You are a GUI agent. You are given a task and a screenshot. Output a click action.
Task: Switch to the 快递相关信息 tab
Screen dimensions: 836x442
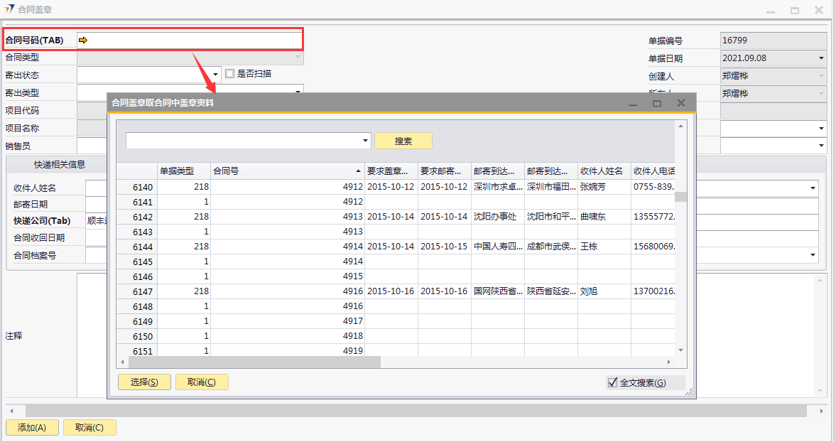[x=60, y=165]
